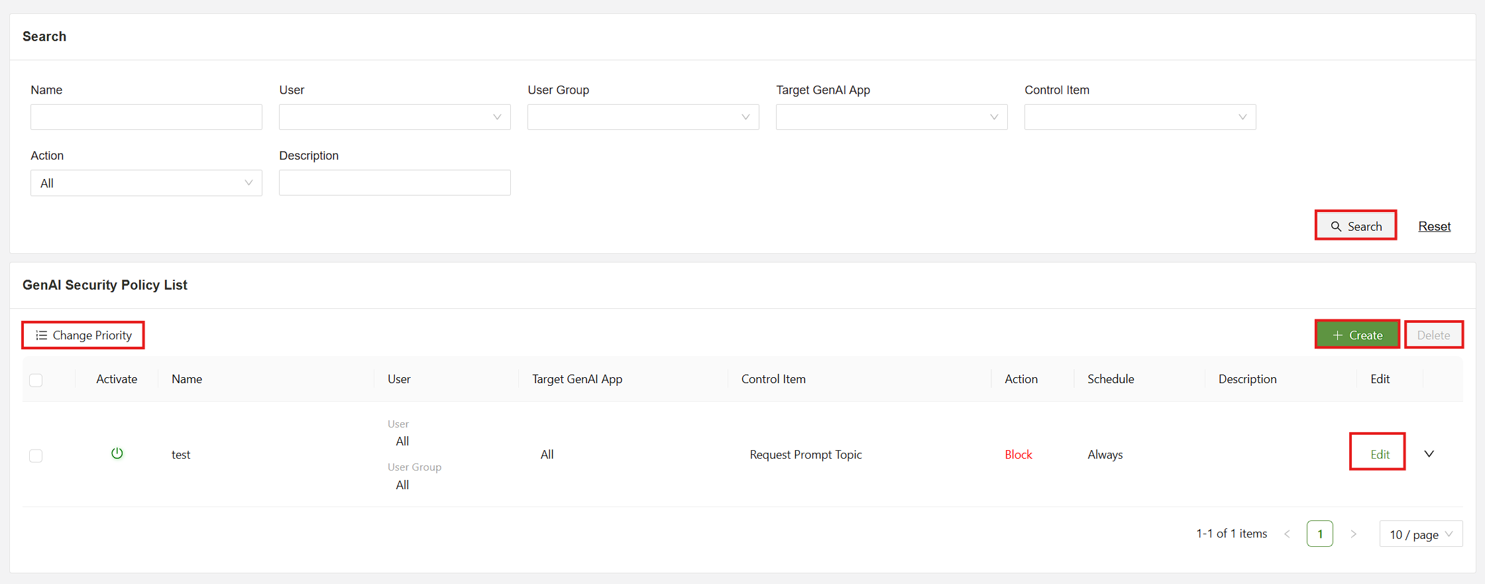
Task: Click the Delete button
Action: coord(1433,335)
